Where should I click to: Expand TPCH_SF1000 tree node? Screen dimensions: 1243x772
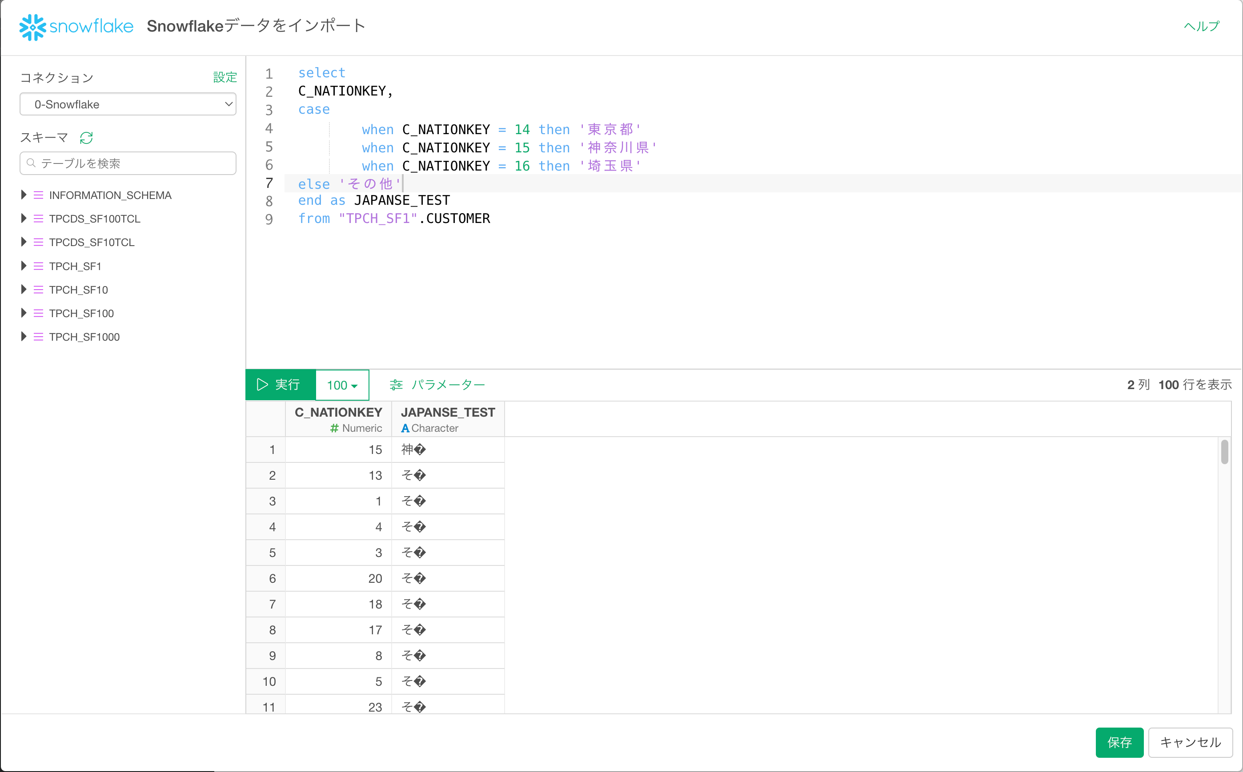(24, 336)
